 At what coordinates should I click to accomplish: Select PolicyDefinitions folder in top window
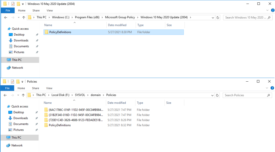tap(114, 32)
